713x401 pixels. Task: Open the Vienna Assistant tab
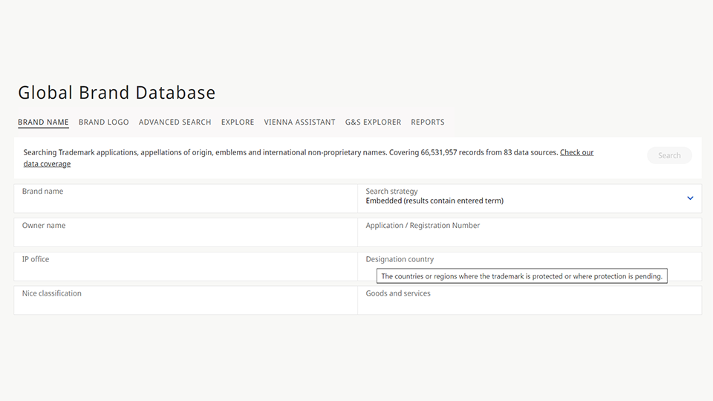click(299, 122)
